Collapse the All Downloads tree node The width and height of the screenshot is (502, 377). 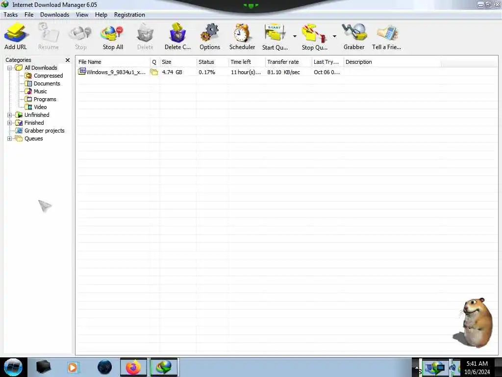click(x=10, y=68)
